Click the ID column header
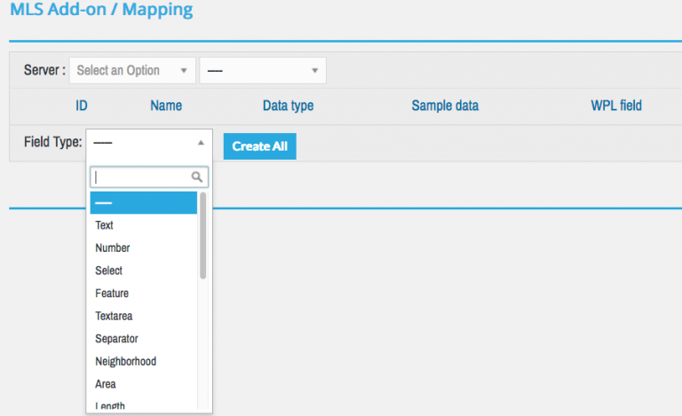The image size is (682, 416). point(82,106)
